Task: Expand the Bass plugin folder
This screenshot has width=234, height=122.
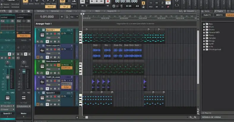Action: (204, 24)
